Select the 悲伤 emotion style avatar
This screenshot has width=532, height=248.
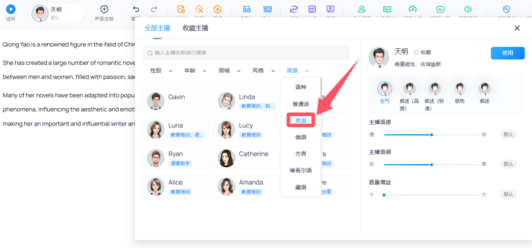click(460, 89)
